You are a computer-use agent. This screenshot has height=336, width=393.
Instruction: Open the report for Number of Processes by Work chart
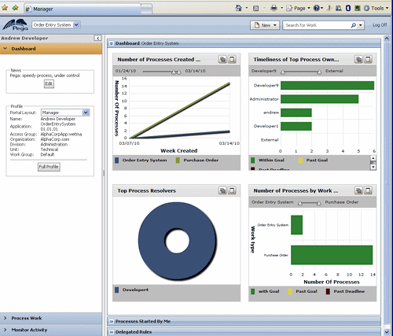pyautogui.click(x=358, y=190)
